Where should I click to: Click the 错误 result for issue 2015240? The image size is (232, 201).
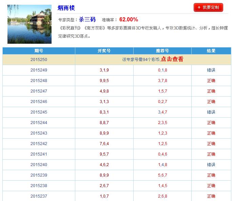211,165
